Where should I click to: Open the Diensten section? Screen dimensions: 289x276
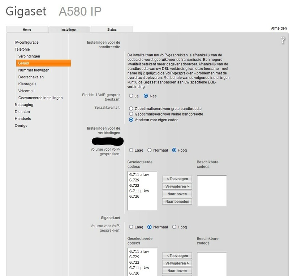[x=22, y=112]
